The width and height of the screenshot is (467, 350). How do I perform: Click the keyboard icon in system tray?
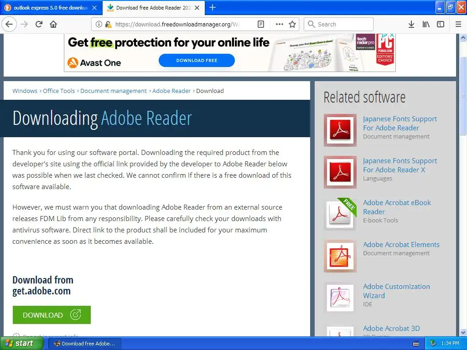tap(416, 344)
